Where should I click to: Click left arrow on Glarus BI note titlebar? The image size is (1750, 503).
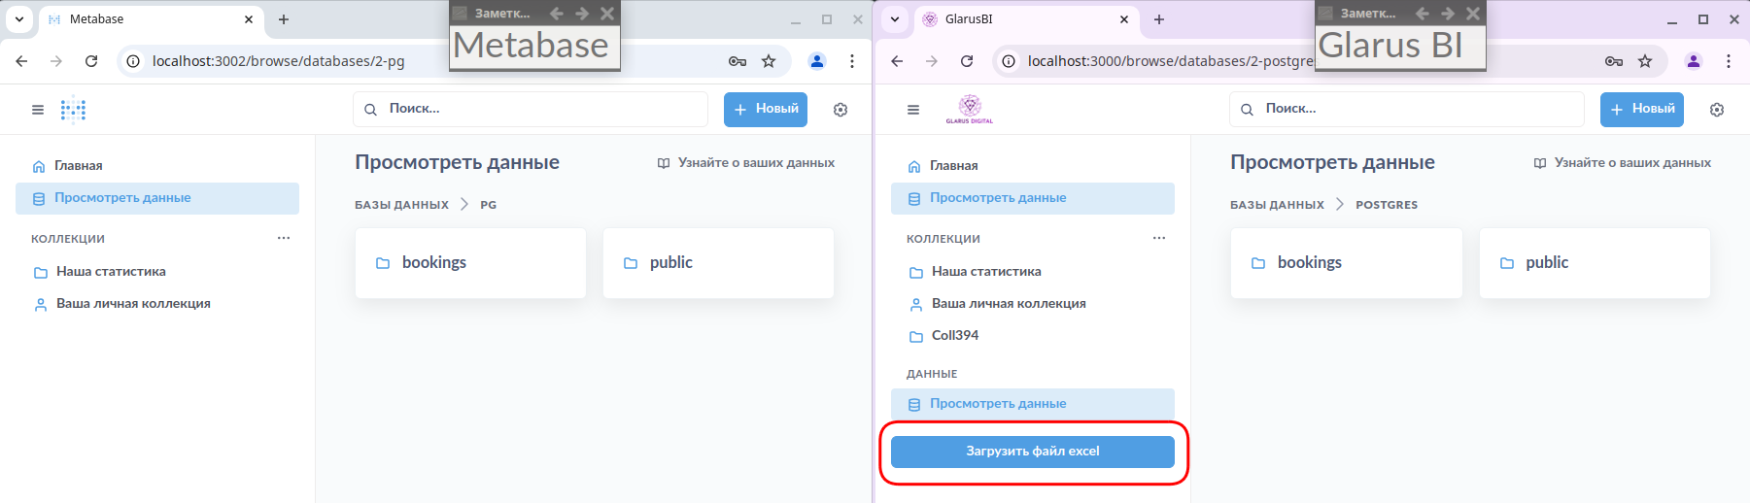1423,14
